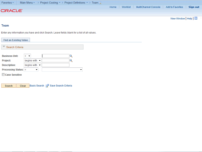This screenshot has width=202, height=152.
Task: Collapse the Search Criteria section
Action: coord(4,47)
